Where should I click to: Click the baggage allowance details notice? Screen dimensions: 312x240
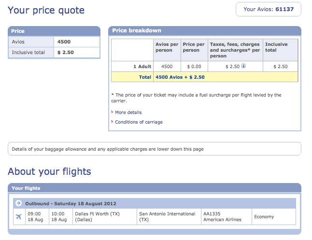(154, 149)
